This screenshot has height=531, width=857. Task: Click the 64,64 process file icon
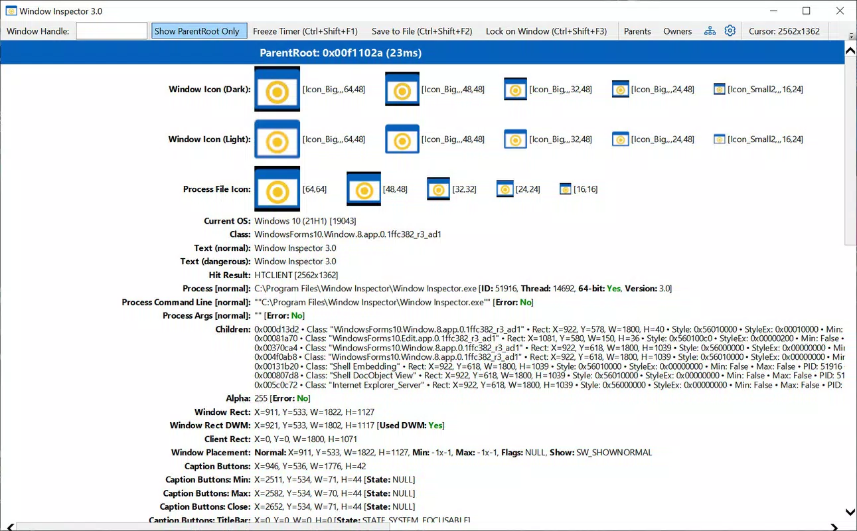coord(277,189)
